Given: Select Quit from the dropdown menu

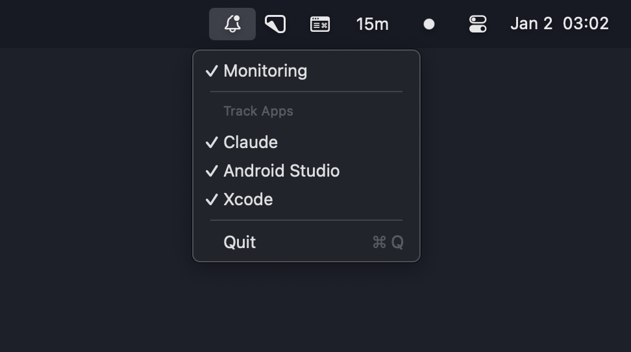Looking at the screenshot, I should 240,242.
